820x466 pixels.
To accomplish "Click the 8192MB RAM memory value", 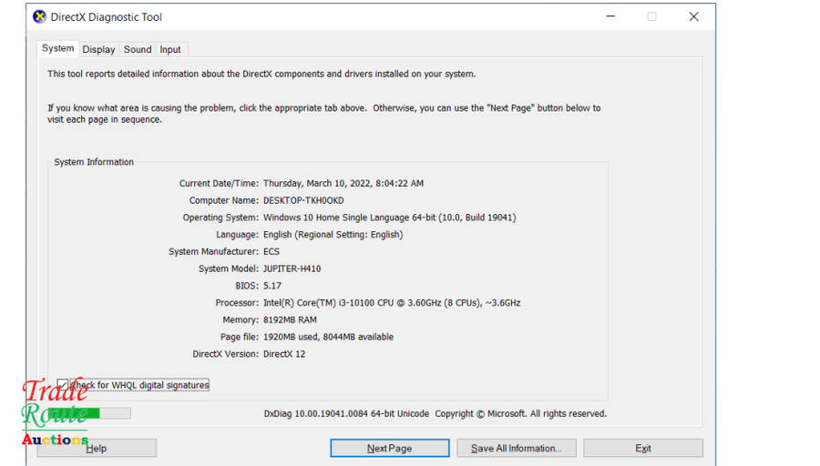I will (x=291, y=320).
